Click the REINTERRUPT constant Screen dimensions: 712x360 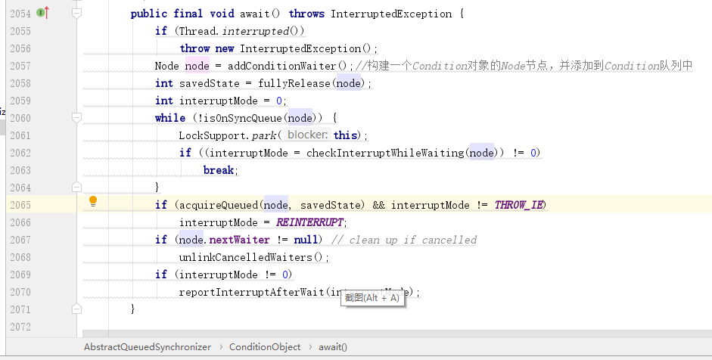coord(309,222)
